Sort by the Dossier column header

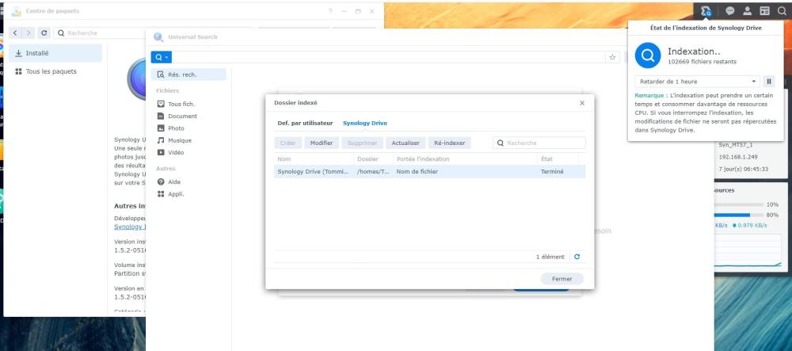pyautogui.click(x=373, y=159)
